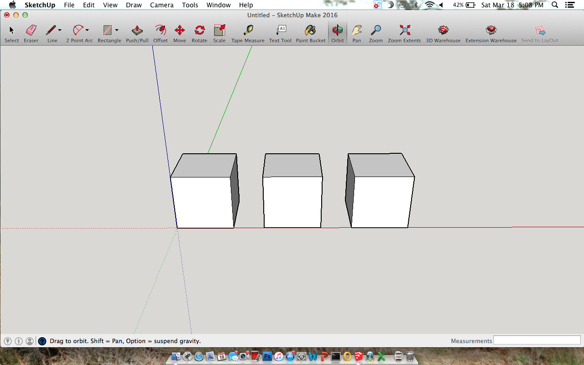Open the Trash in the Dock
Image resolution: width=584 pixels, height=365 pixels.
(410, 356)
